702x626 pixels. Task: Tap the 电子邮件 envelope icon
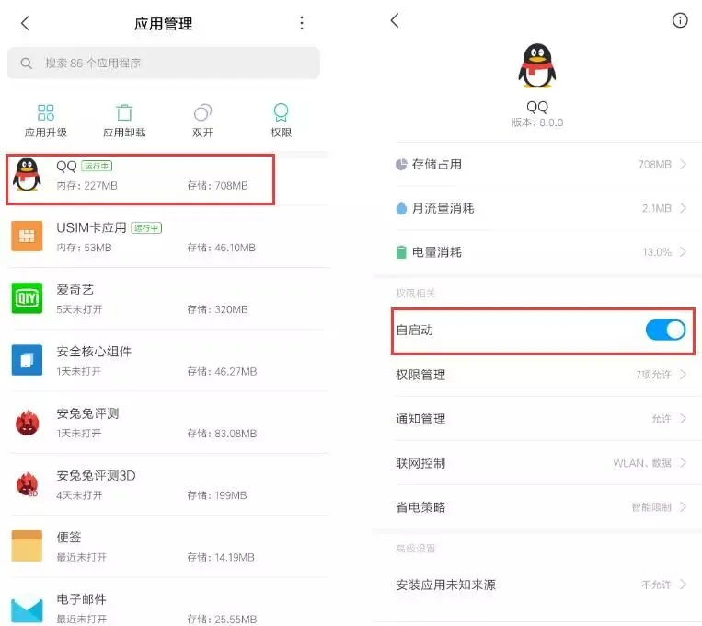[27, 609]
